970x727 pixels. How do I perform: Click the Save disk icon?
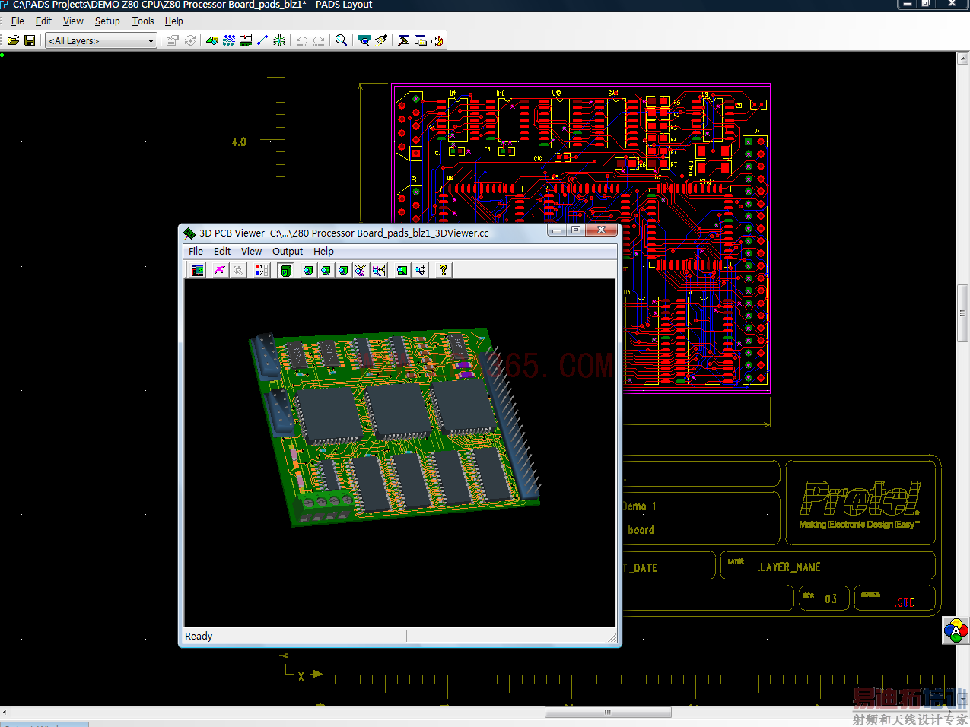tap(30, 40)
